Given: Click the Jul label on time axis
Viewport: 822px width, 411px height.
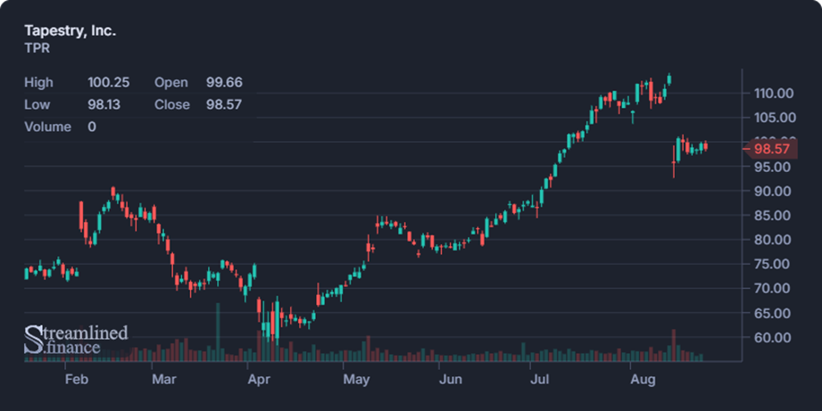Looking at the screenshot, I should click(540, 379).
